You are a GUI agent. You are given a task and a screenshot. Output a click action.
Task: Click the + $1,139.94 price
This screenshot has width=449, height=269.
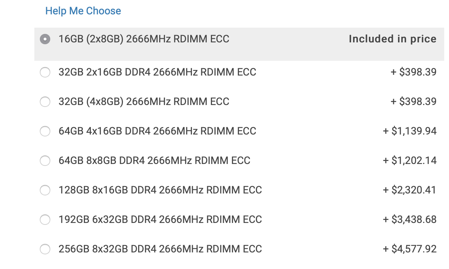click(410, 131)
